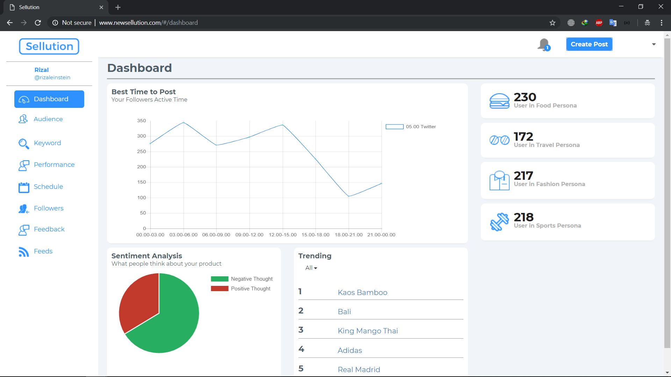Viewport: 671px width, 377px height.
Task: Toggle Positive Thought legend entry
Action: pyautogui.click(x=240, y=289)
